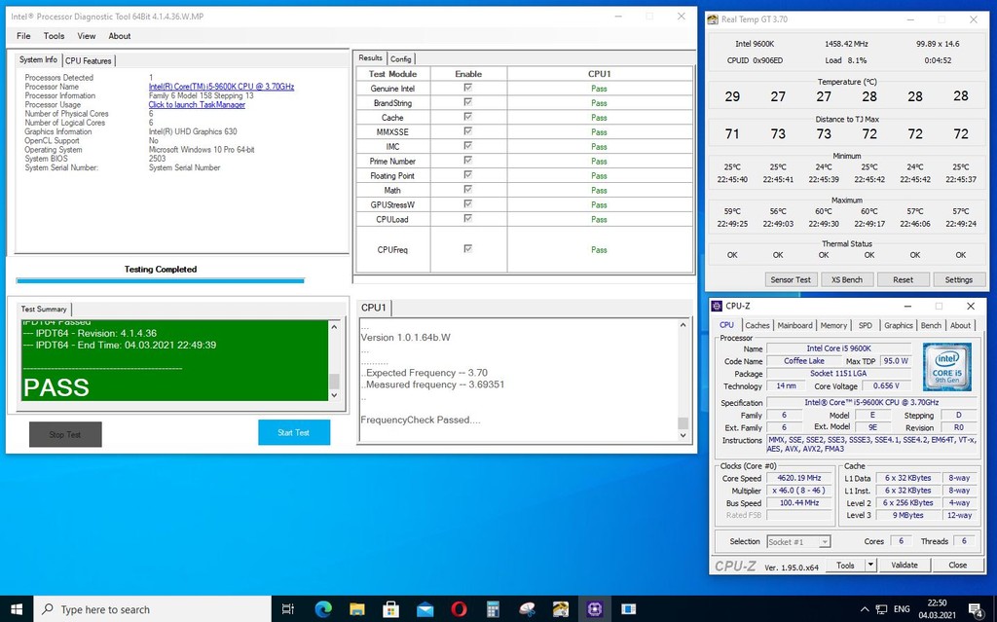Click the Task View taskbar icon
The height and width of the screenshot is (622, 997).
click(287, 609)
